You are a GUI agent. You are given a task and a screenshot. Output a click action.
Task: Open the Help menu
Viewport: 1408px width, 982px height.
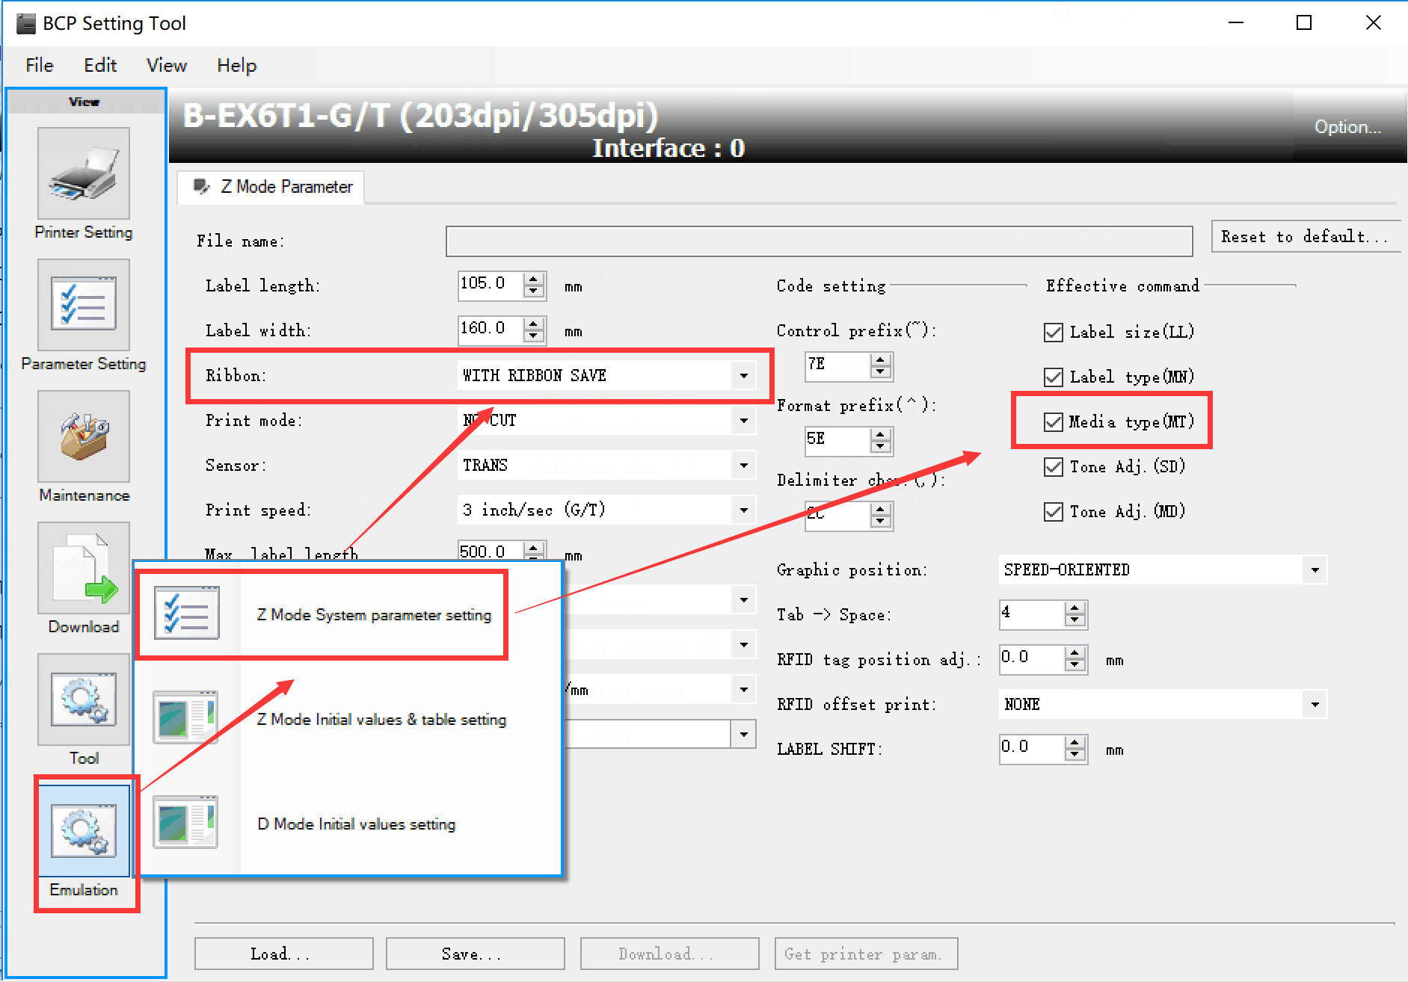tap(236, 66)
